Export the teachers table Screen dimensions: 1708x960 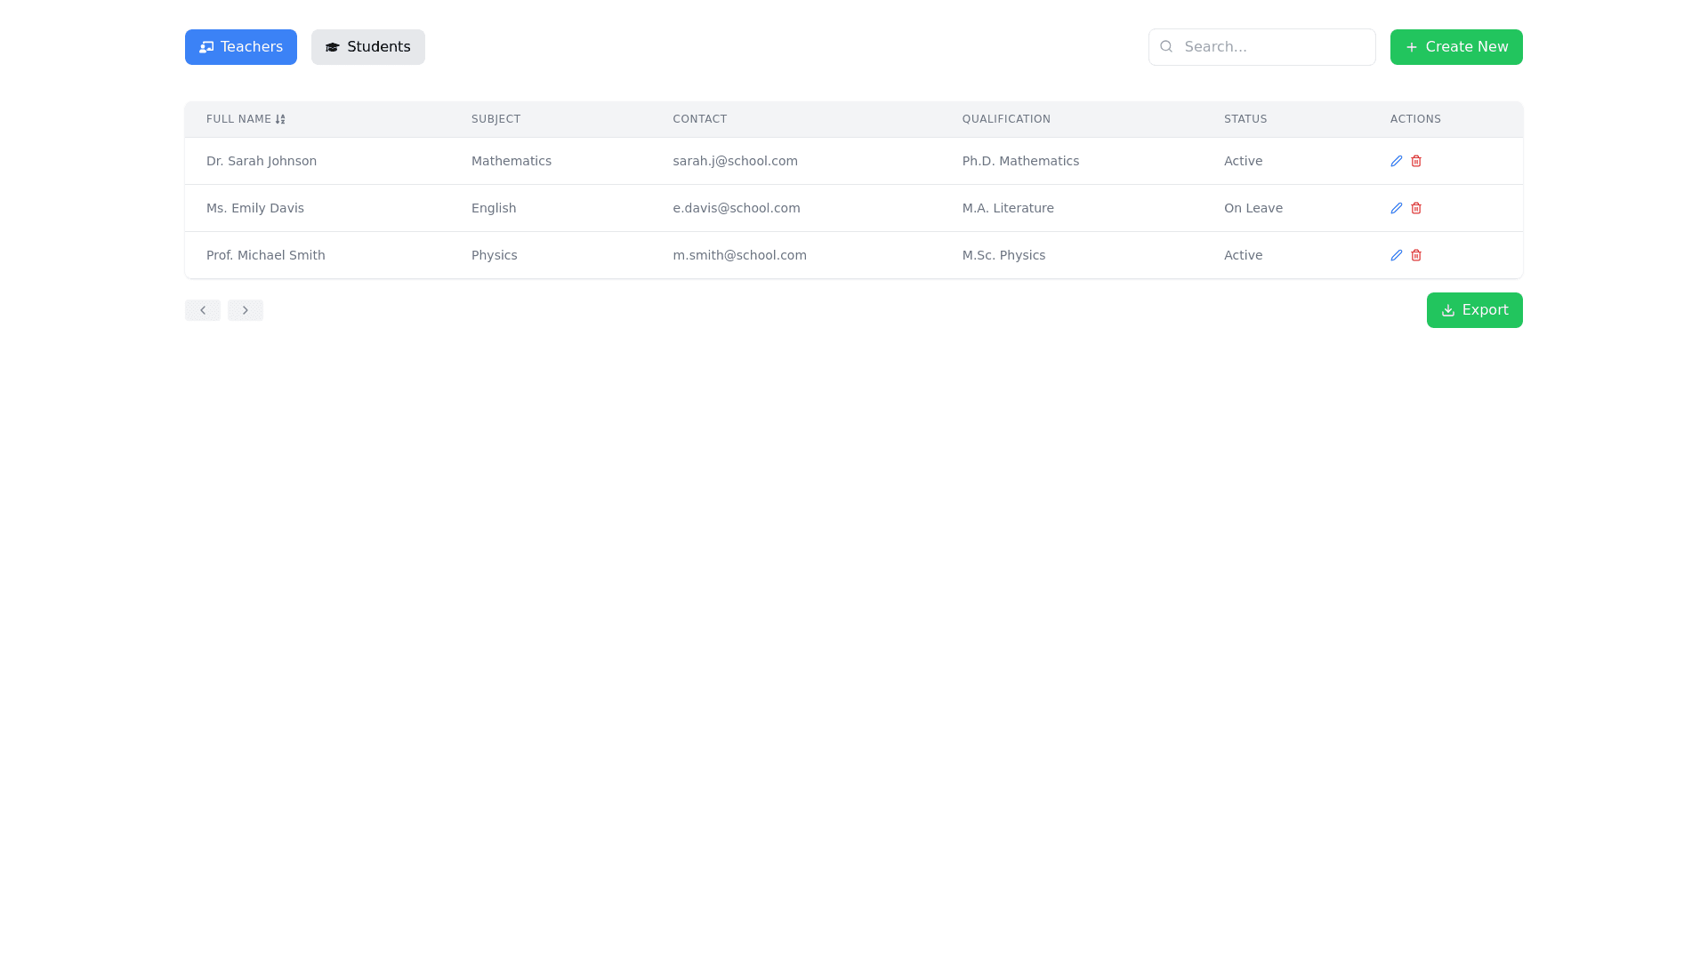click(1474, 310)
